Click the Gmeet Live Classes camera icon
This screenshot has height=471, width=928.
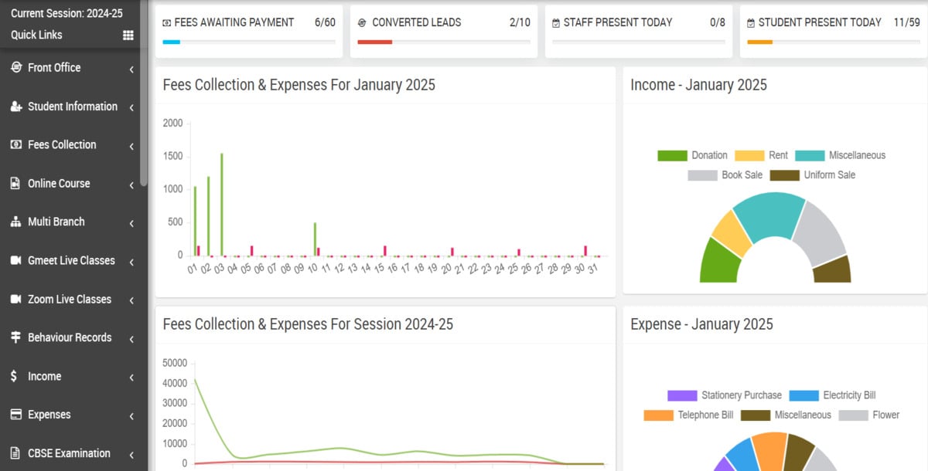[15, 261]
